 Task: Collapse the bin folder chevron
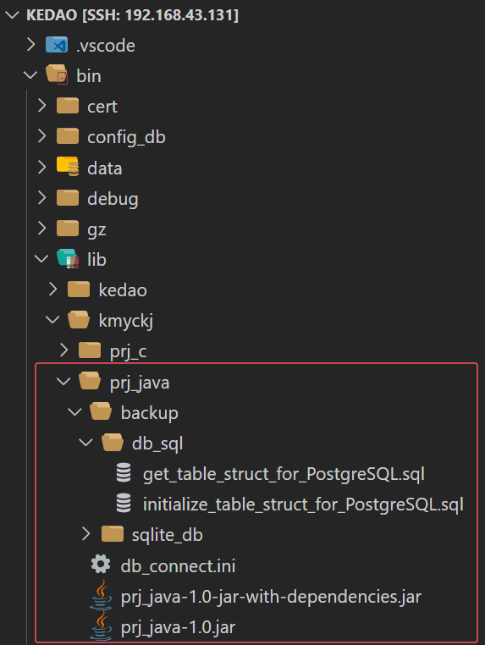[x=30, y=75]
